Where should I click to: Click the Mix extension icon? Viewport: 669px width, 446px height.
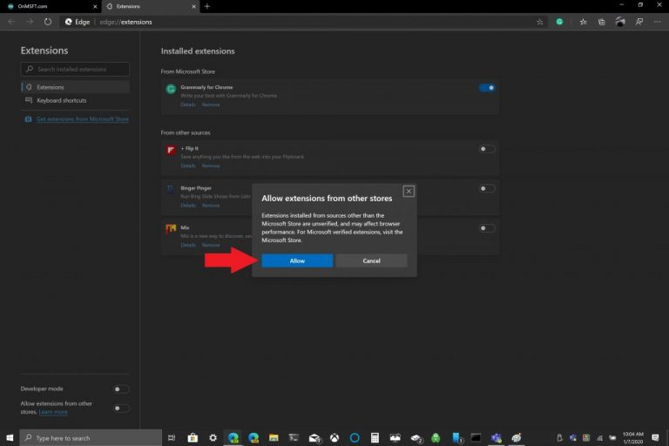coord(171,229)
